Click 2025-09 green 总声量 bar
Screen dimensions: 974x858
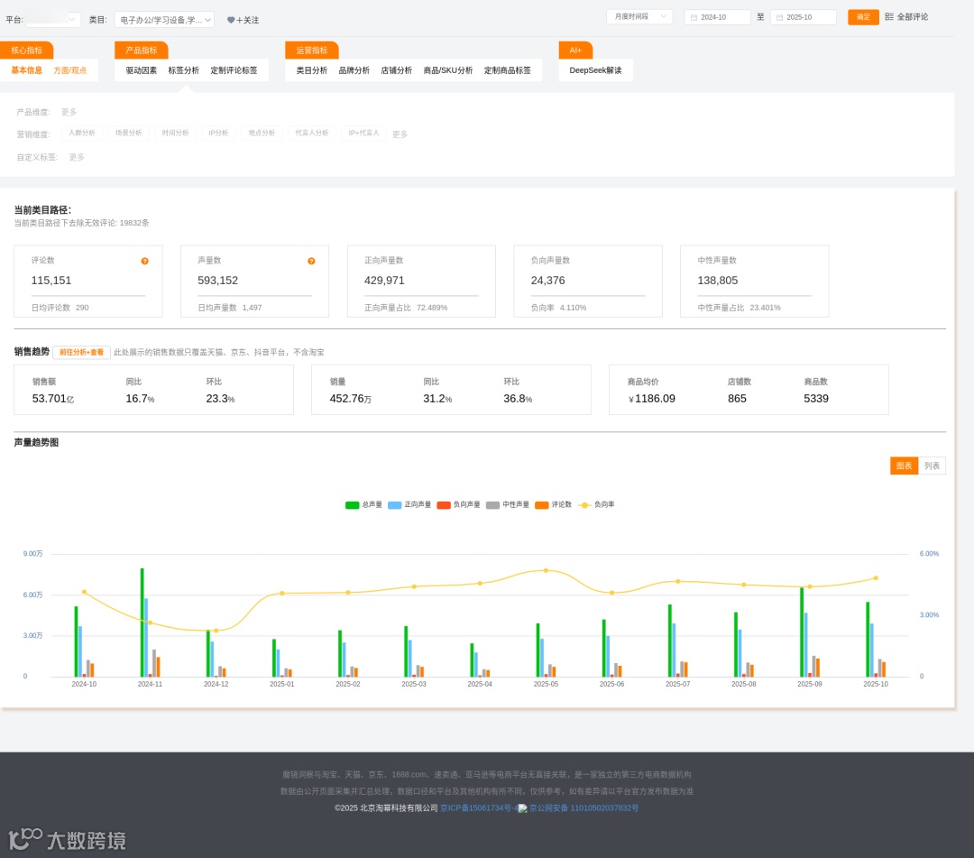coord(802,632)
